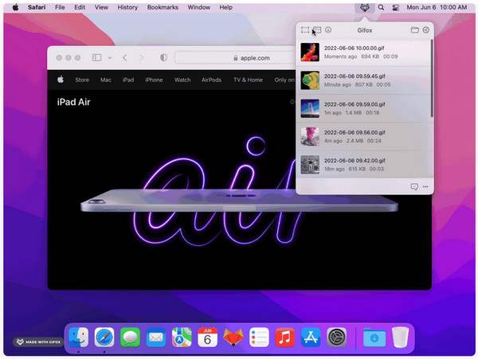Open Music from the Dock
The image size is (478, 359).
[284, 338]
